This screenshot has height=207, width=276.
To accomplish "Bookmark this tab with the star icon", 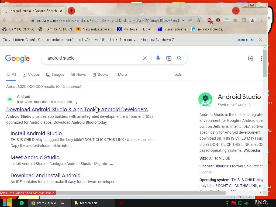I will pos(199,20).
